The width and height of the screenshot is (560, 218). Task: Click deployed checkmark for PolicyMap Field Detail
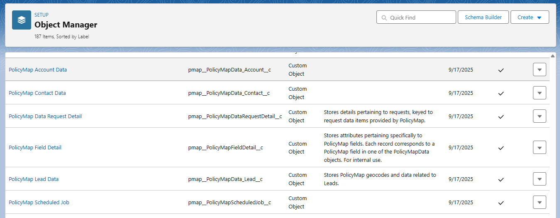pyautogui.click(x=501, y=148)
